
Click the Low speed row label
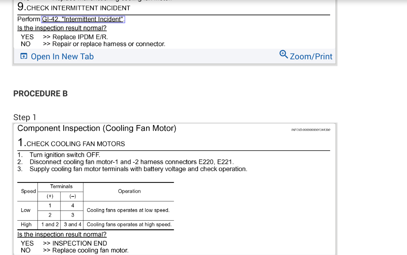26,210
